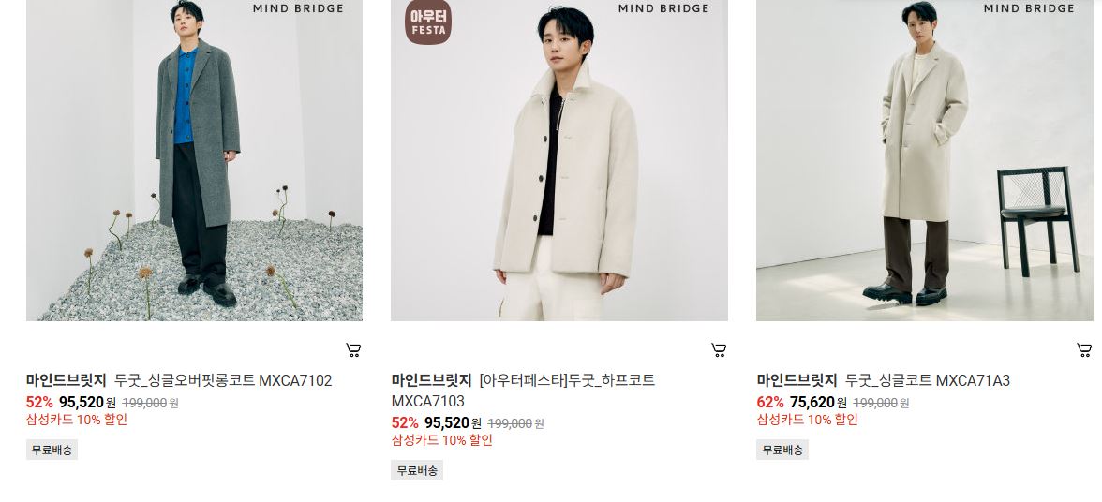Viewport: 1102px width, 502px height.
Task: Open [아우터페스타]두굿_하프코트 product title
Action: pyautogui.click(x=523, y=391)
